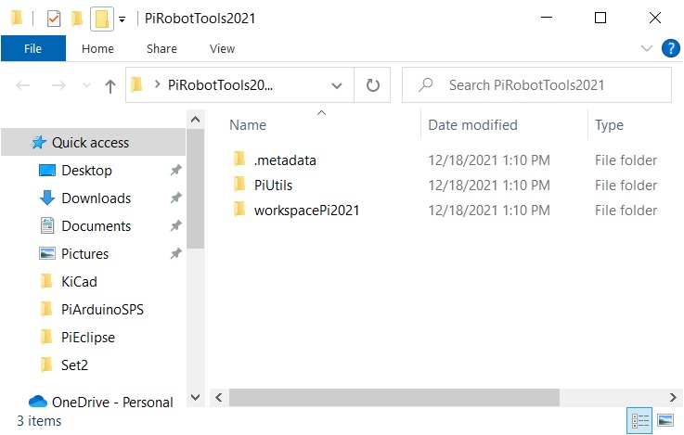Sort files by Date modified column
Viewport: 684px width, 435px height.
(x=473, y=125)
